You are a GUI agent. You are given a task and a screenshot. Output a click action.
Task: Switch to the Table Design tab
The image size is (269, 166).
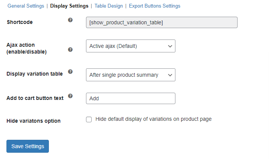point(108,6)
